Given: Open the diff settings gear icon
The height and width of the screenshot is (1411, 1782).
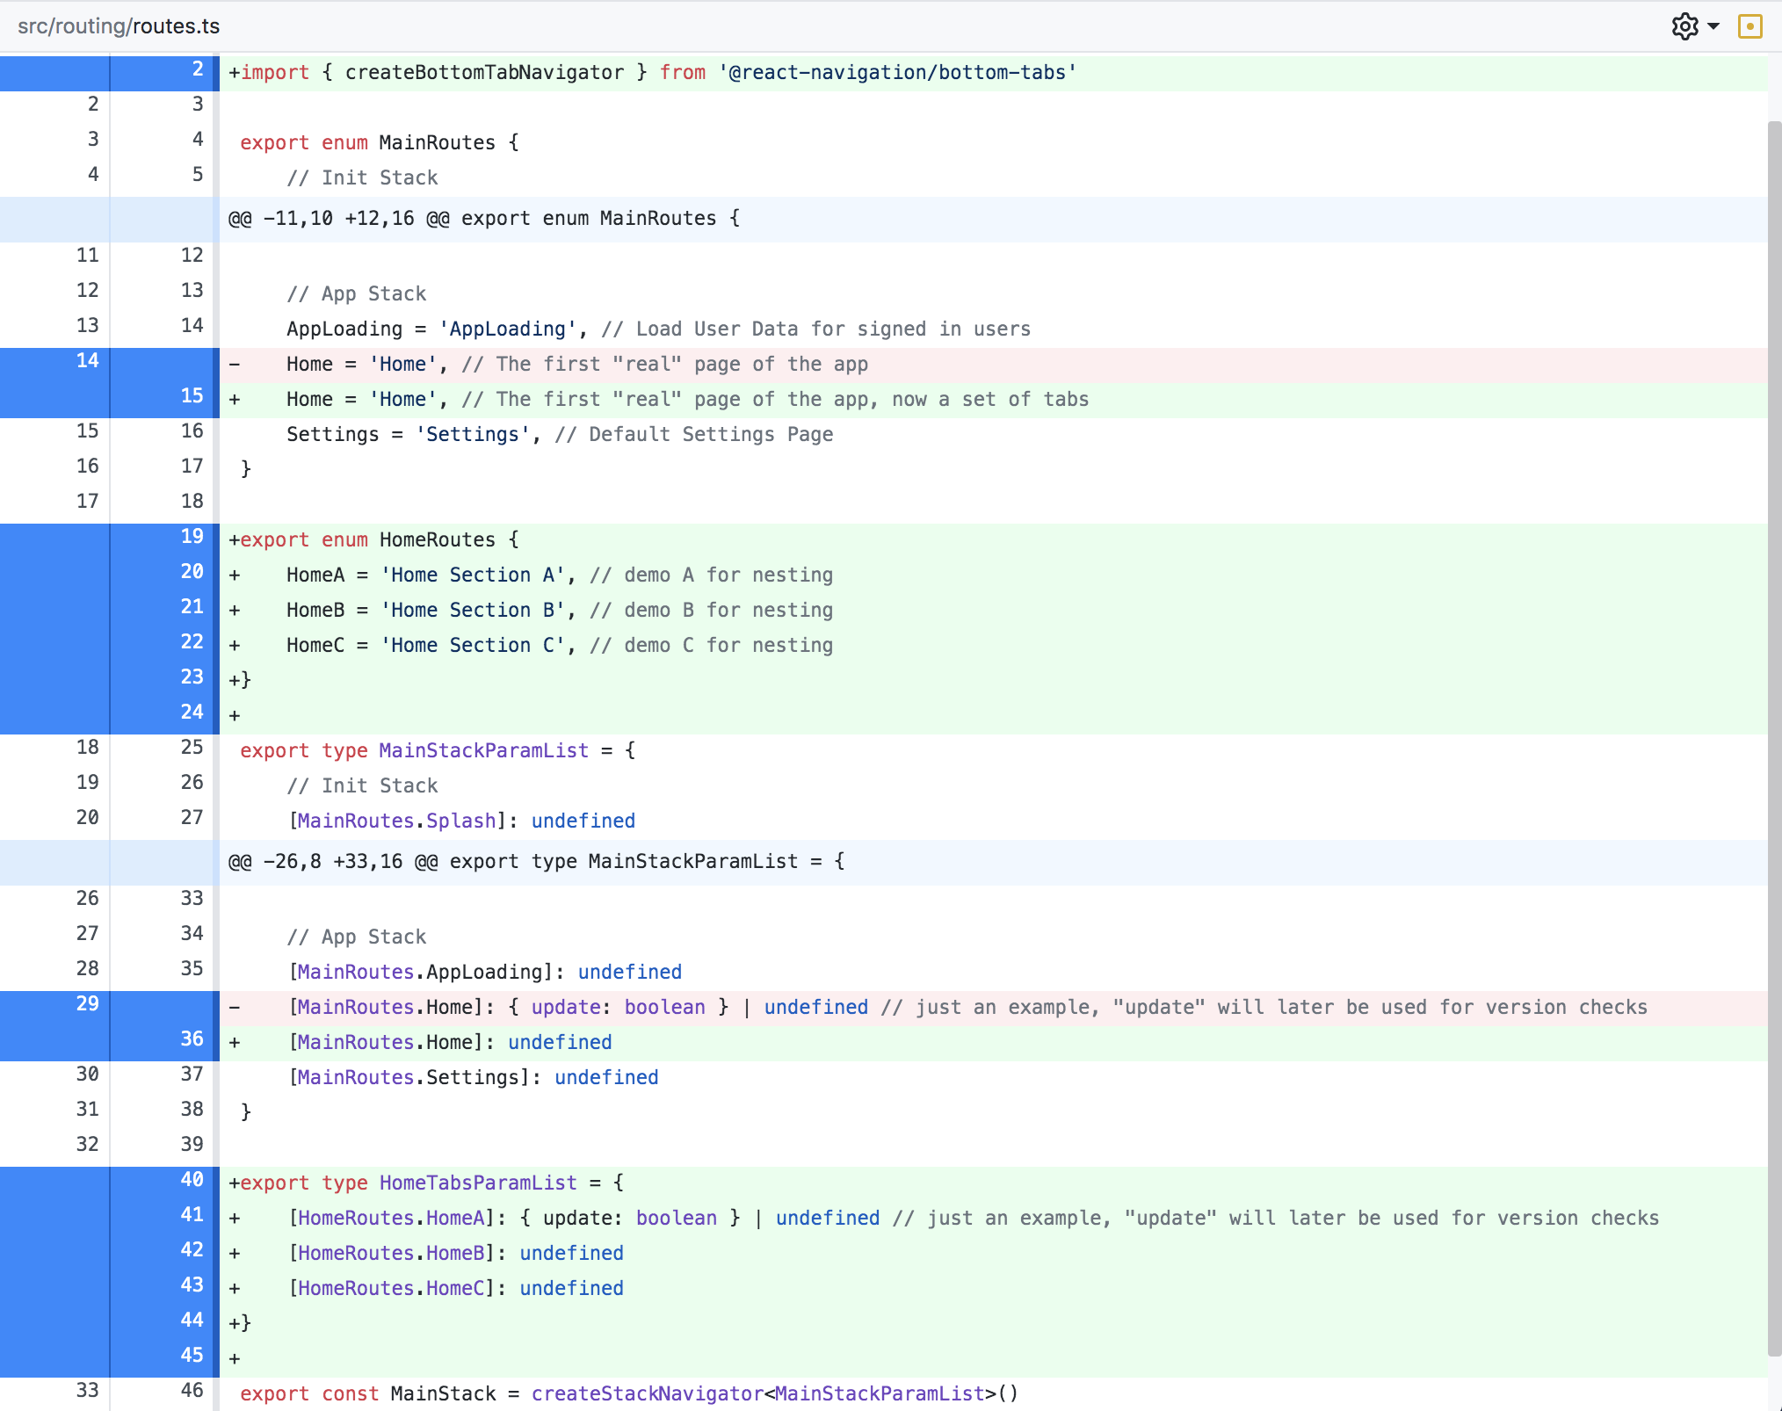Looking at the screenshot, I should click(x=1684, y=26).
